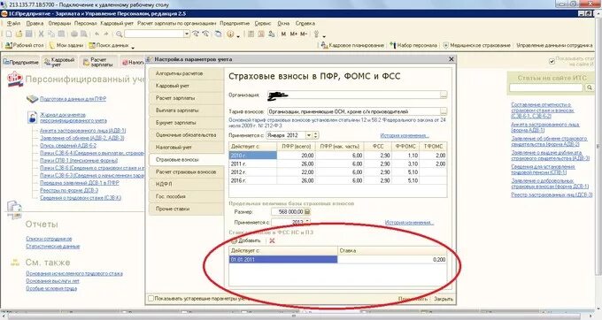This screenshot has height=320, width=602.
Task: Select the НДФЛ settings section
Action: [x=186, y=184]
